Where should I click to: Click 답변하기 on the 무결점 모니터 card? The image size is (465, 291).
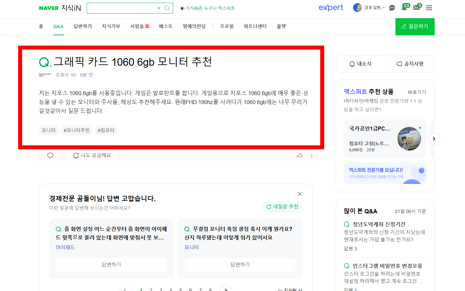[240, 265]
